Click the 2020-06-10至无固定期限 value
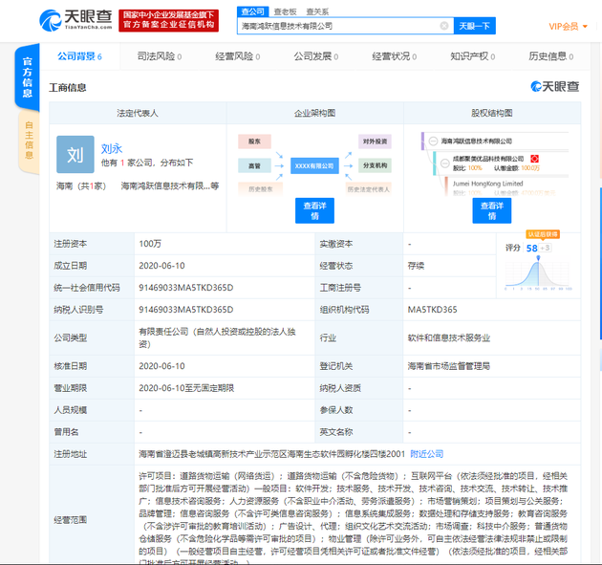The width and height of the screenshot is (602, 565). pos(186,388)
